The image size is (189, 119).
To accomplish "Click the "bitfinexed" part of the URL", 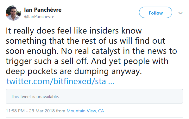I will tap(72, 81).
